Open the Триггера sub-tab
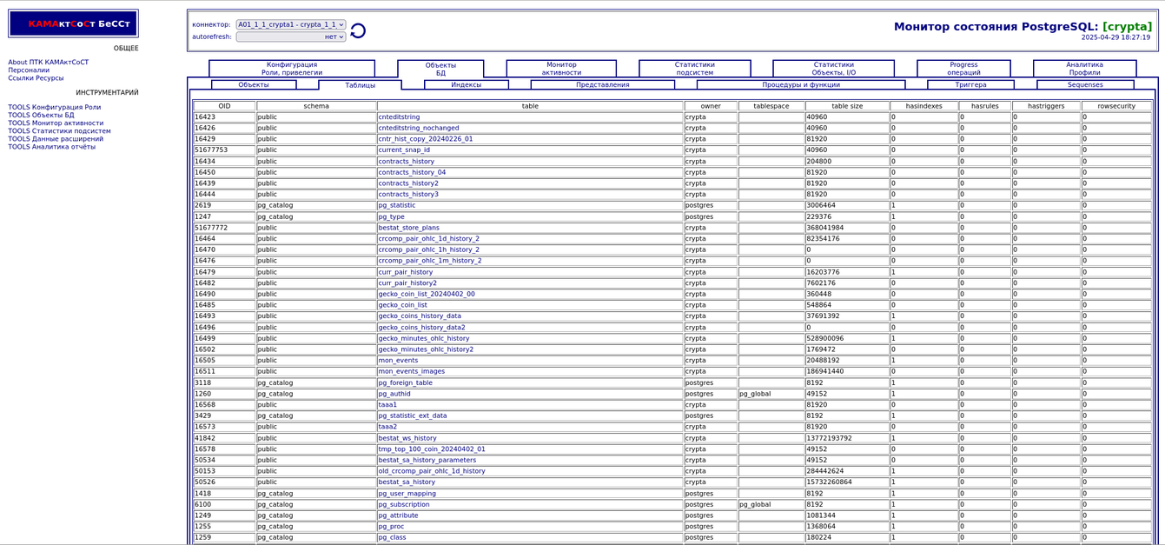 [x=970, y=85]
